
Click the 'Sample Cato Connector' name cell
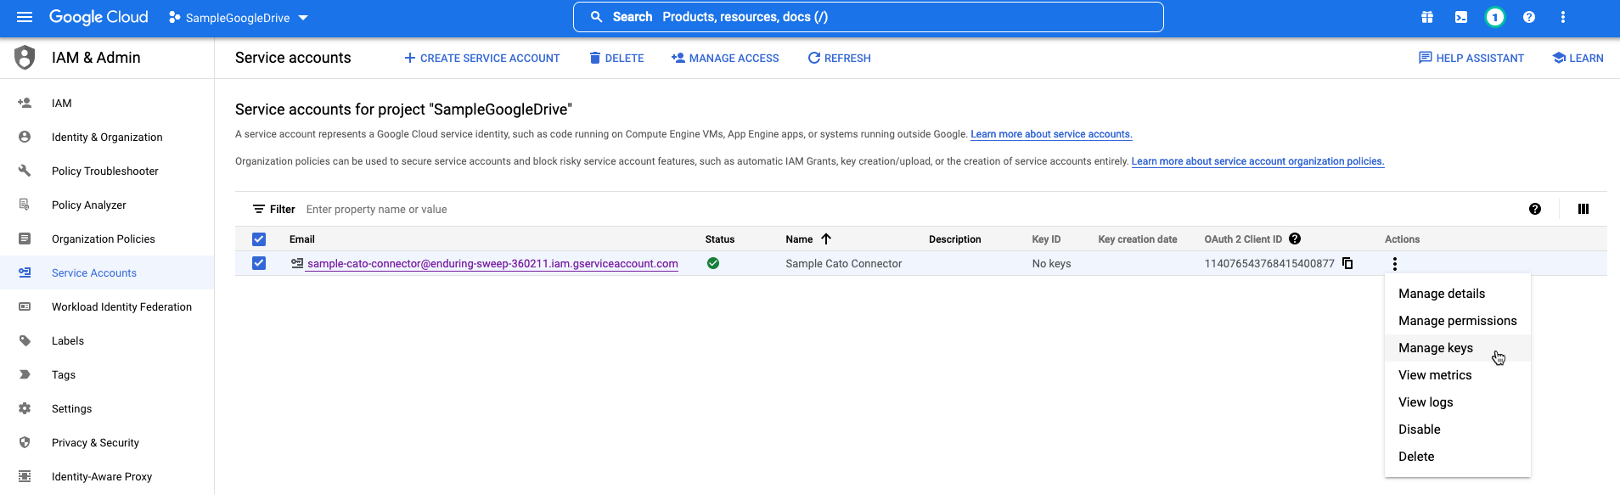844,264
